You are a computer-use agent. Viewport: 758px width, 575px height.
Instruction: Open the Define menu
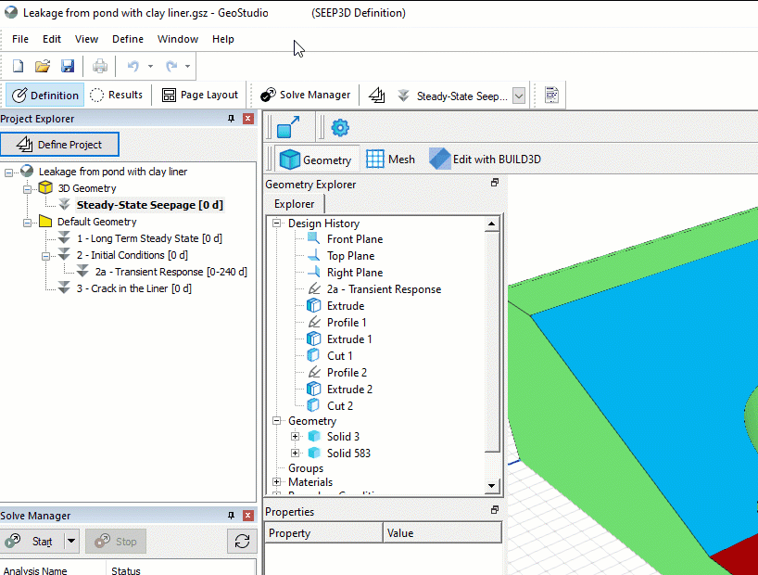pos(128,39)
